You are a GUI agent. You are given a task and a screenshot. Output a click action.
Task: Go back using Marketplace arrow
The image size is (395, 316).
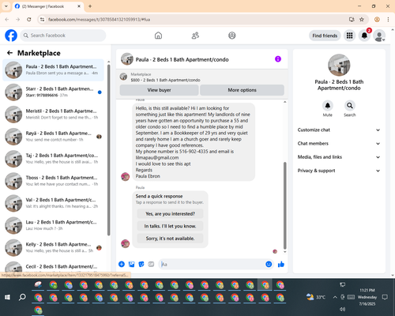coord(9,53)
